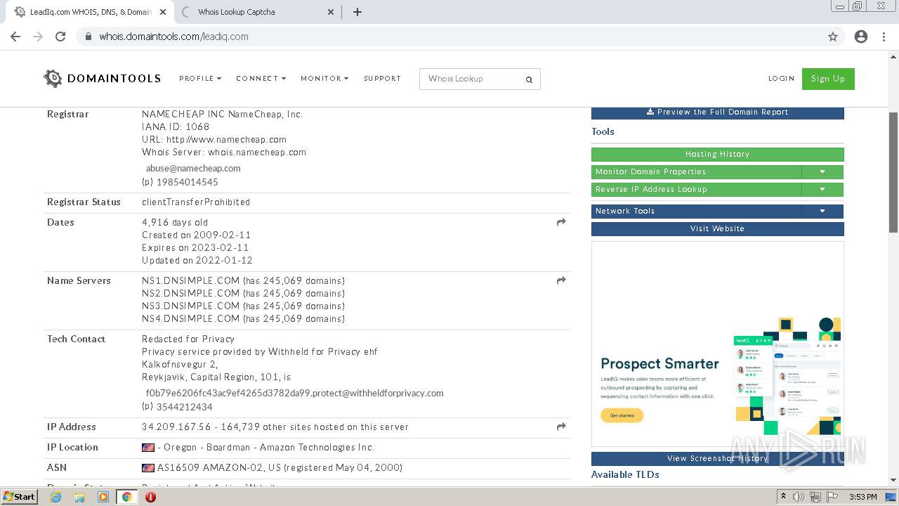Image resolution: width=899 pixels, height=506 pixels.
Task: Open a new tab with the plus icon
Action: coord(357,12)
